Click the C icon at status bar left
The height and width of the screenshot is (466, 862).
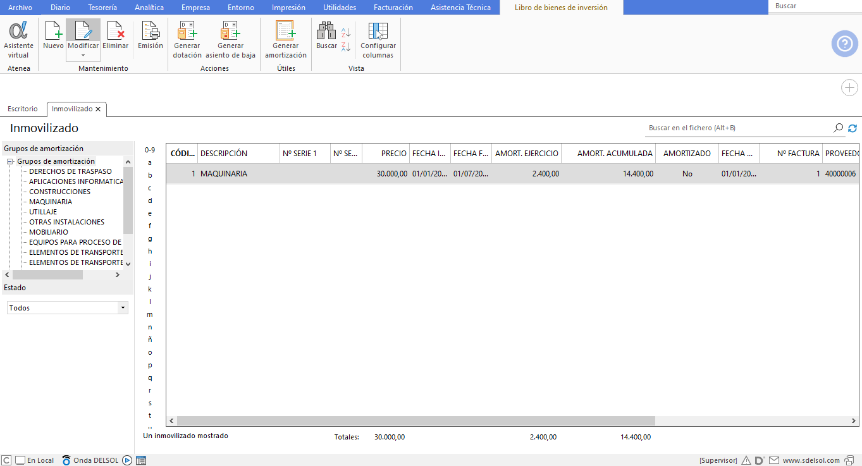pos(6,460)
